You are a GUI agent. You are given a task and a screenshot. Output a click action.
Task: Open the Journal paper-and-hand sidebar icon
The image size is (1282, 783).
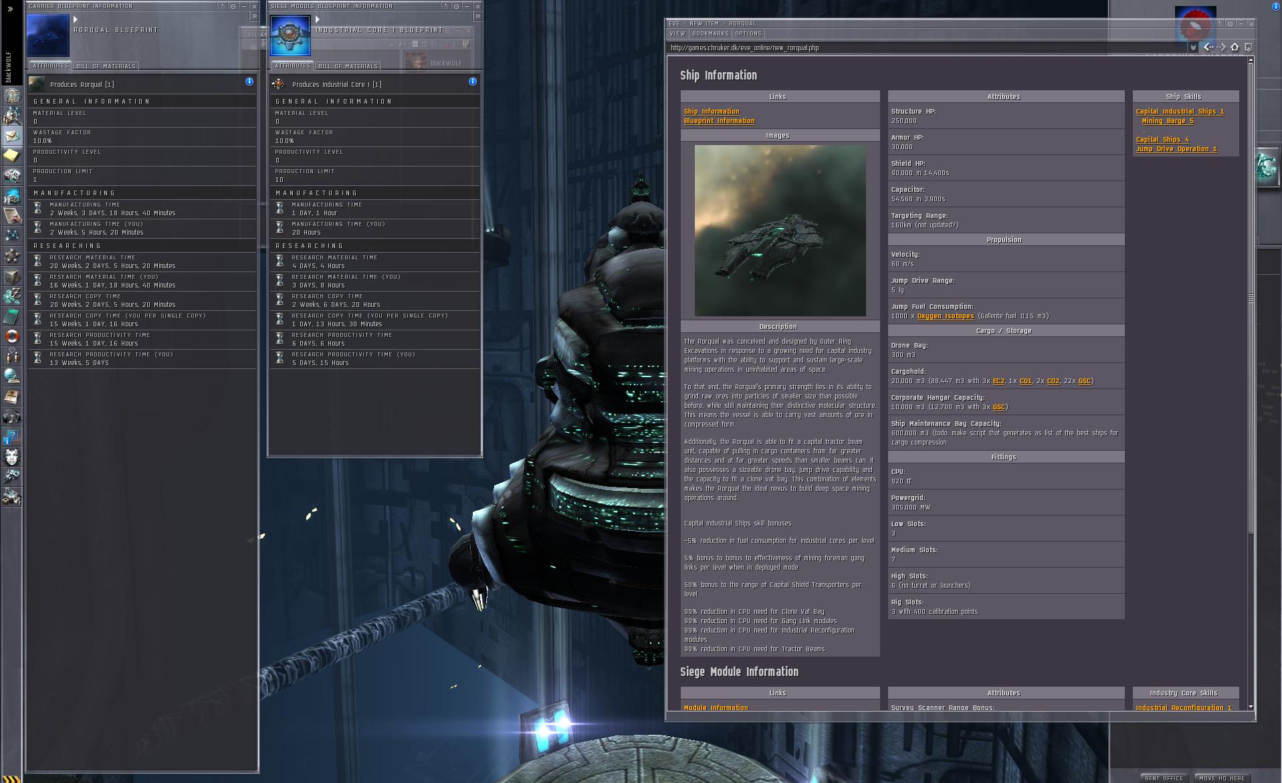pyautogui.click(x=11, y=216)
